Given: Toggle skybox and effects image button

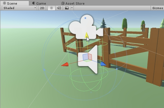Looking at the screenshot, I should coord(67,8).
